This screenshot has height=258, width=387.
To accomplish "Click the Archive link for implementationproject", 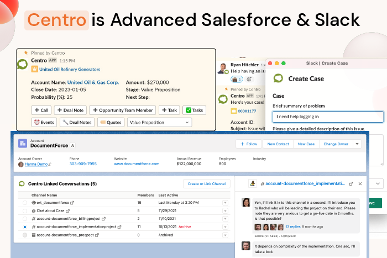I will coord(185,227).
